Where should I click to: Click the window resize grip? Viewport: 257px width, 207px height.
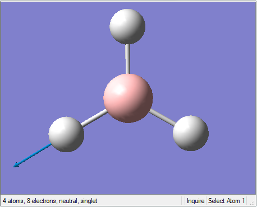253,203
